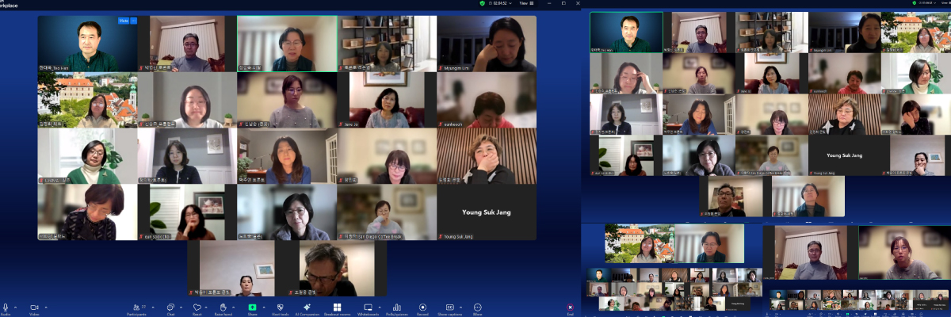Start meeting recording with Record
This screenshot has height=317, width=951.
422,307
